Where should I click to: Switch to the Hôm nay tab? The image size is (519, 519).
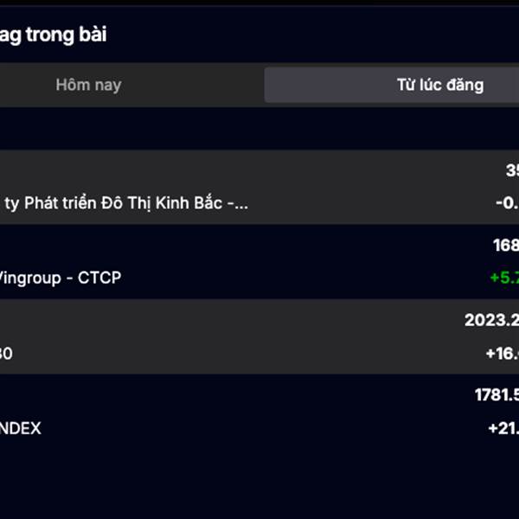click(x=88, y=85)
